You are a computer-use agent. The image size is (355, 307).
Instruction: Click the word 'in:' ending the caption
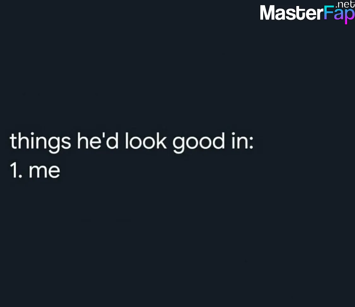(242, 141)
